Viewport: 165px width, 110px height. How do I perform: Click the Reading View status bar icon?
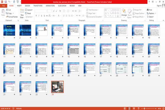tap(134, 108)
